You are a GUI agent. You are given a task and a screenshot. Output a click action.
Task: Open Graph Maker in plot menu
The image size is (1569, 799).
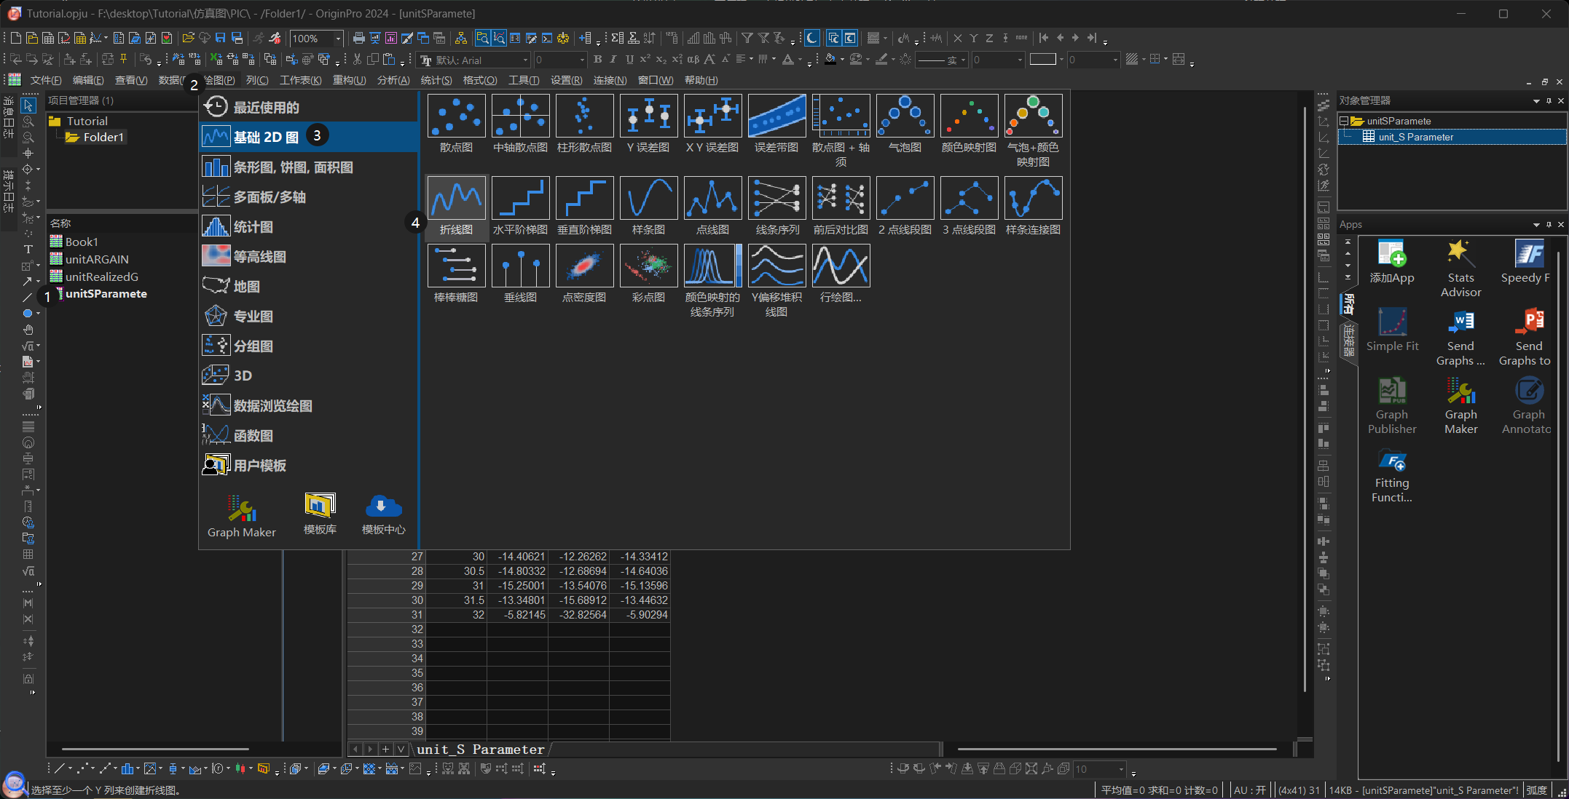point(241,516)
